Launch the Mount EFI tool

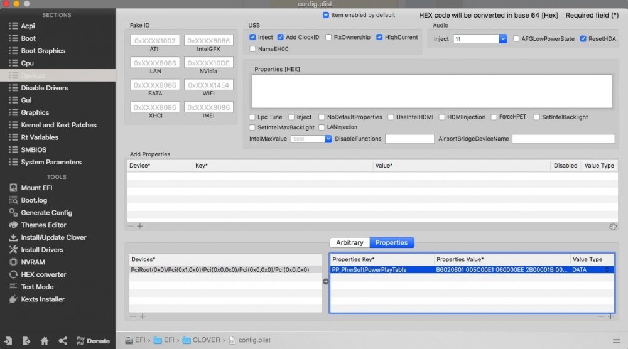pos(36,188)
